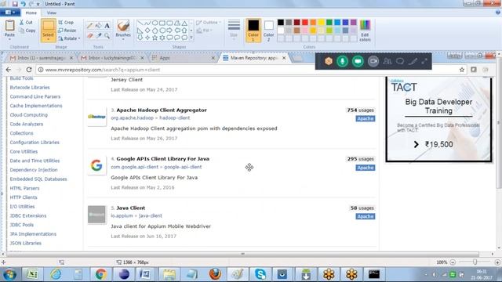The width and height of the screenshot is (502, 282).
Task: Save the image from the title bar
Action: tap(15, 4)
